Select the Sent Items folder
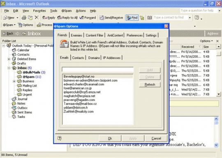The width and height of the screenshot is (222, 158). pos(22,112)
